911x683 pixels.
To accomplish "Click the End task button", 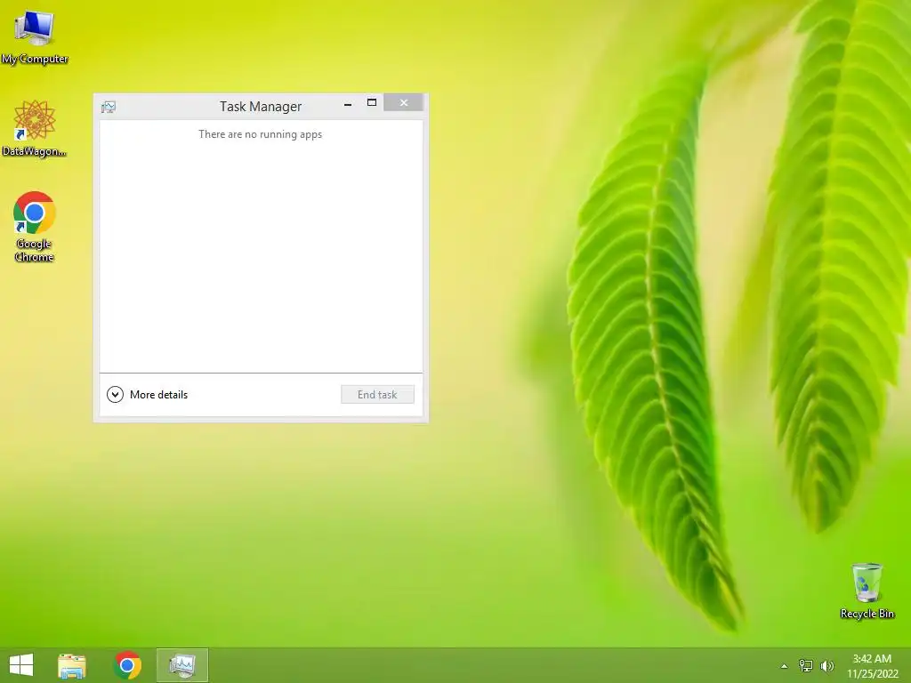I will [377, 394].
